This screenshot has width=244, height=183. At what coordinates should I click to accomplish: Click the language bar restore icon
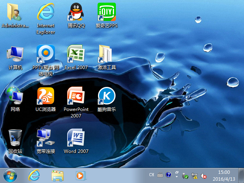[177, 172]
